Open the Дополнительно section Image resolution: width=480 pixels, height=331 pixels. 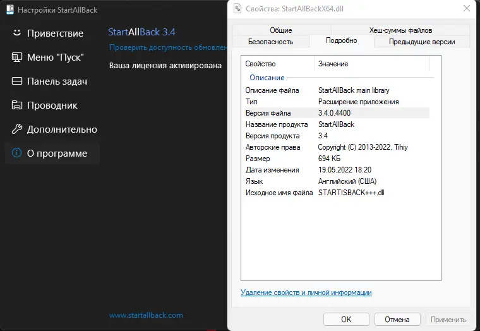coord(52,129)
